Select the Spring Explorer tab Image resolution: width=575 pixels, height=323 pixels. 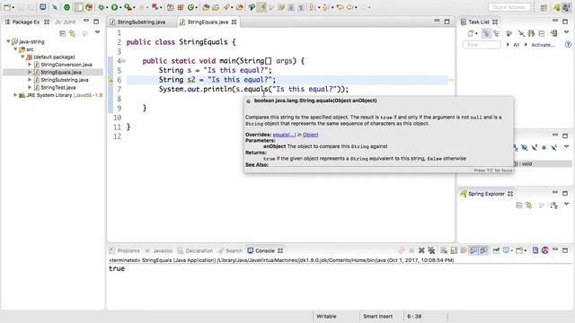coord(486,194)
